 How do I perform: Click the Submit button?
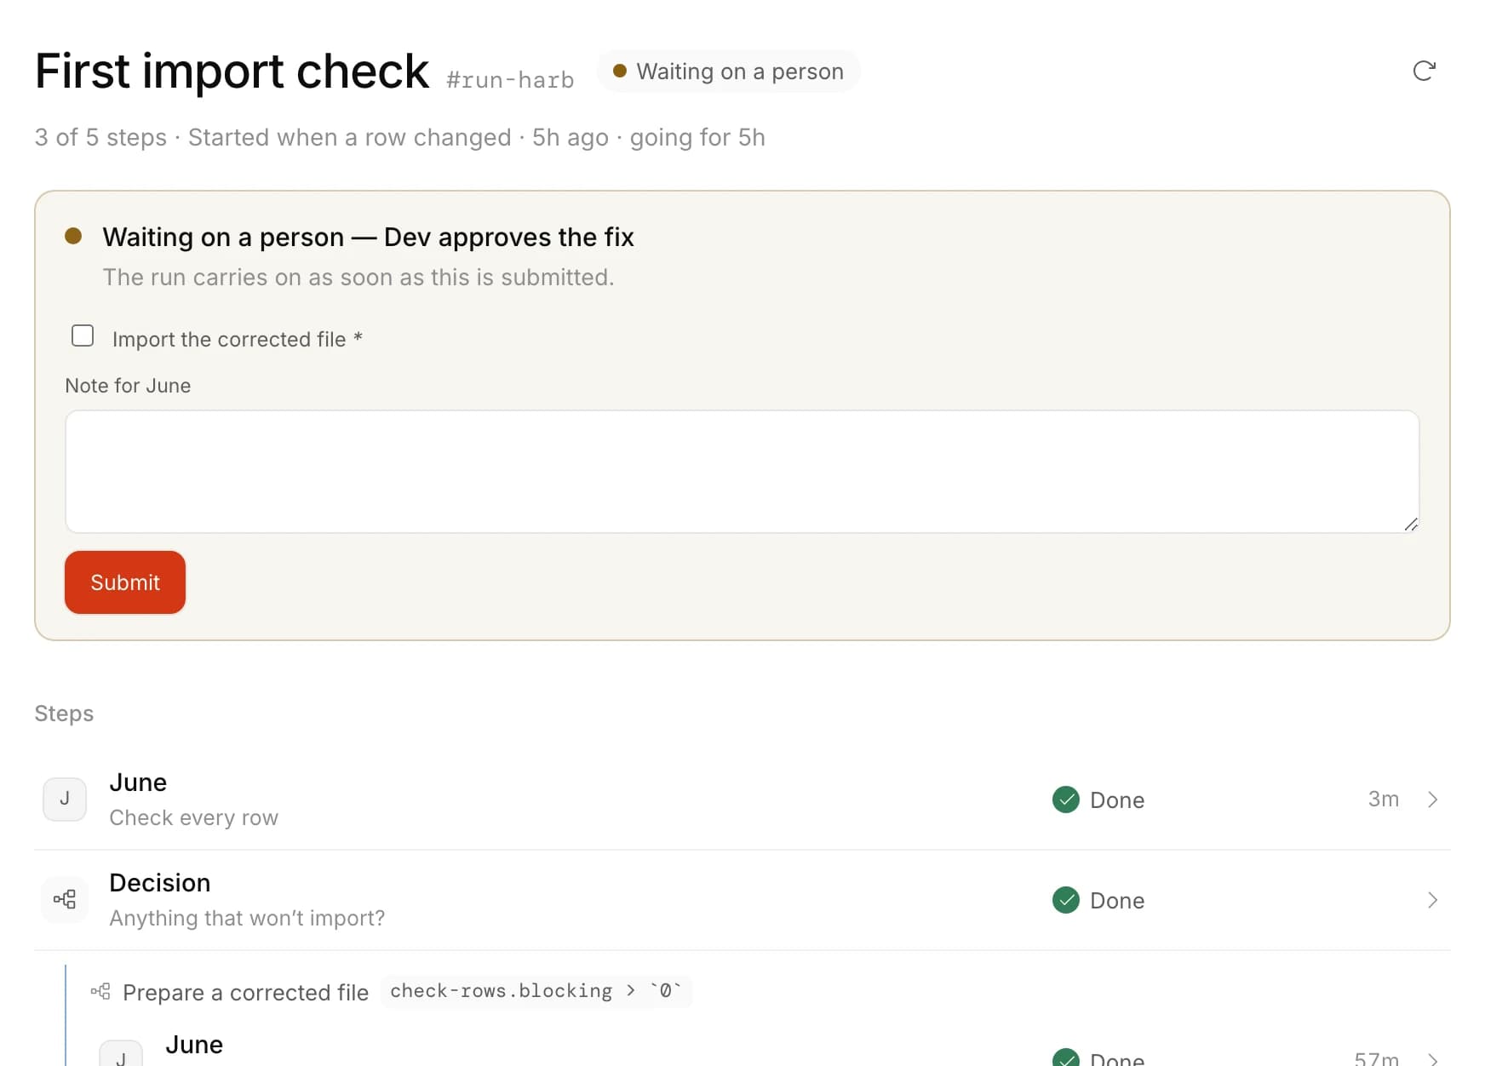(x=125, y=582)
